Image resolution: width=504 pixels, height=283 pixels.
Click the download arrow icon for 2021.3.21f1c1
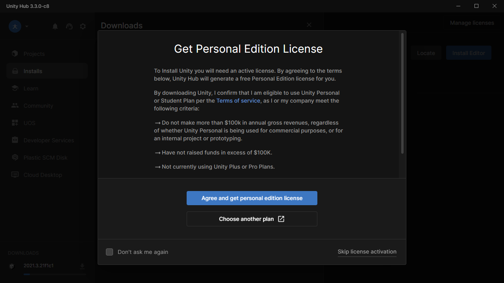coord(82,266)
